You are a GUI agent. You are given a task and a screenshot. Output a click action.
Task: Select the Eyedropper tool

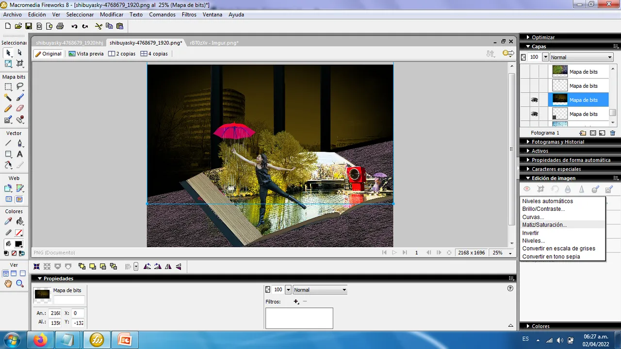click(8, 222)
